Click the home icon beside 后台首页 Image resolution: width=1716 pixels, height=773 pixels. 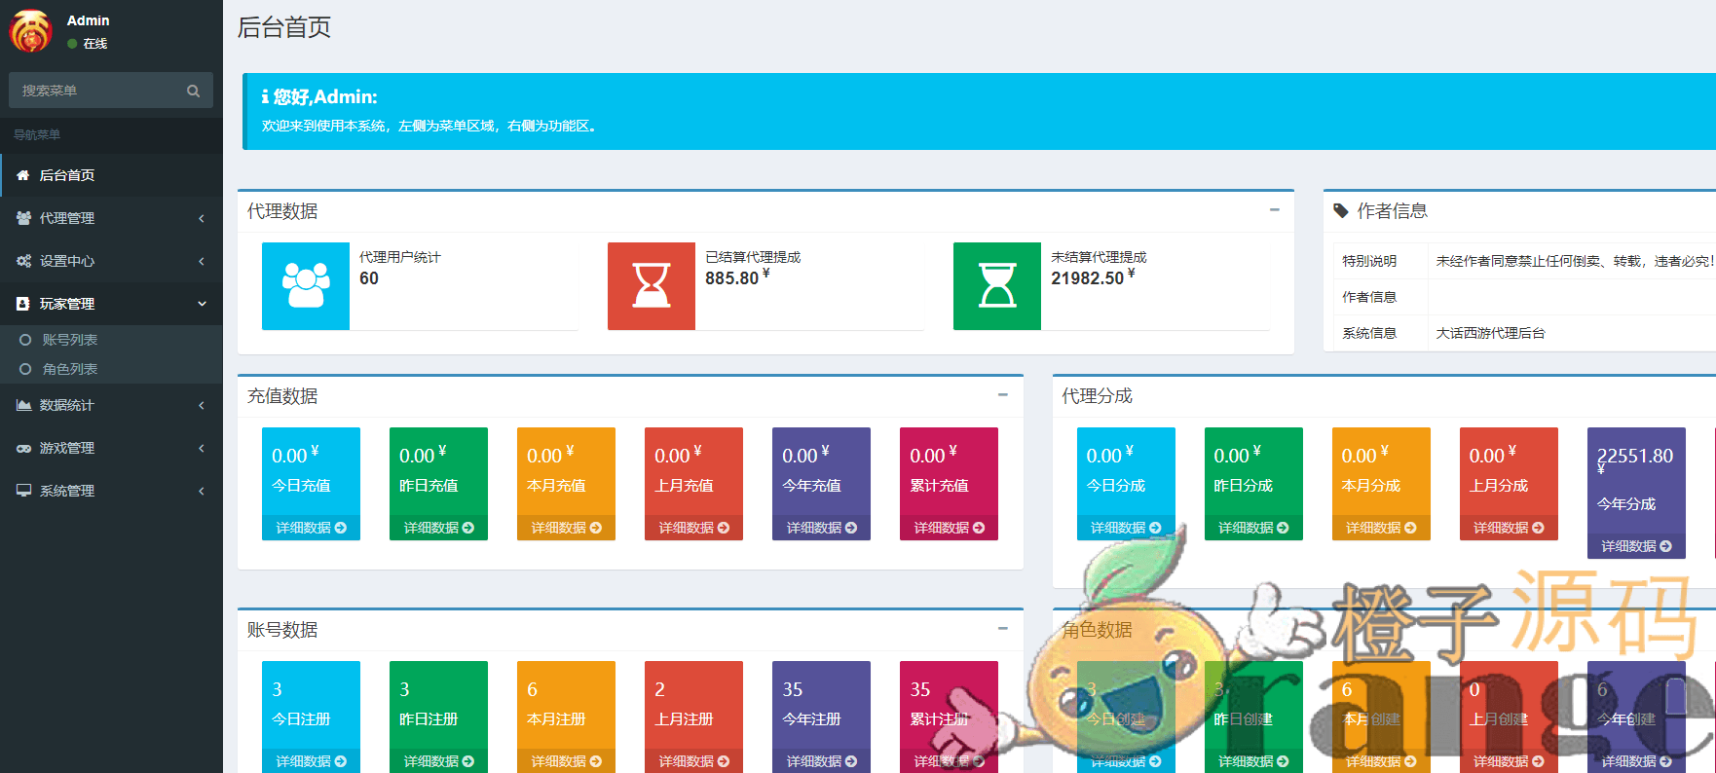(x=23, y=175)
